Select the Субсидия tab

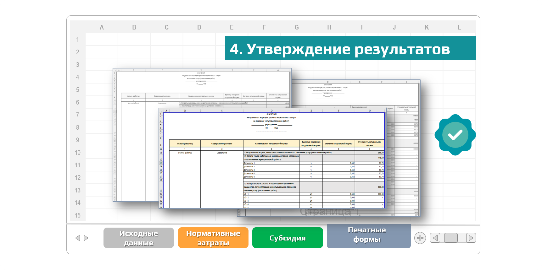point(288,238)
